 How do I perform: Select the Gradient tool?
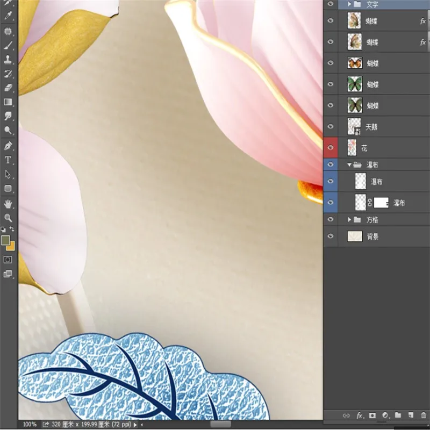point(8,102)
